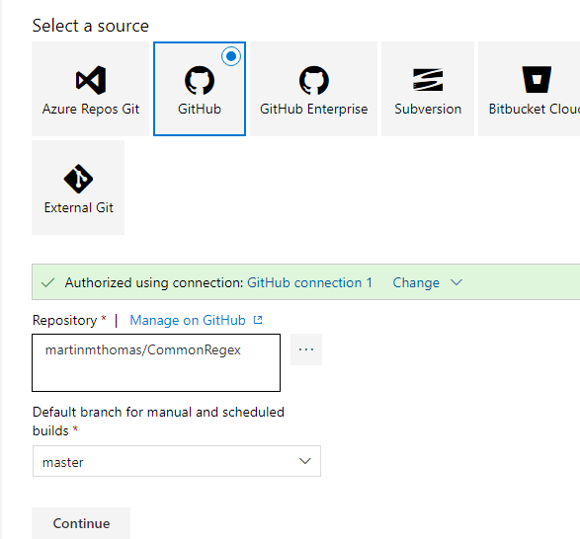The image size is (580, 539).
Task: Click the 'Select a source' heading
Action: (x=91, y=26)
